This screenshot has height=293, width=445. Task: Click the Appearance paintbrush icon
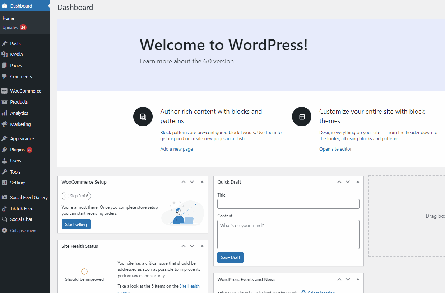4,138
